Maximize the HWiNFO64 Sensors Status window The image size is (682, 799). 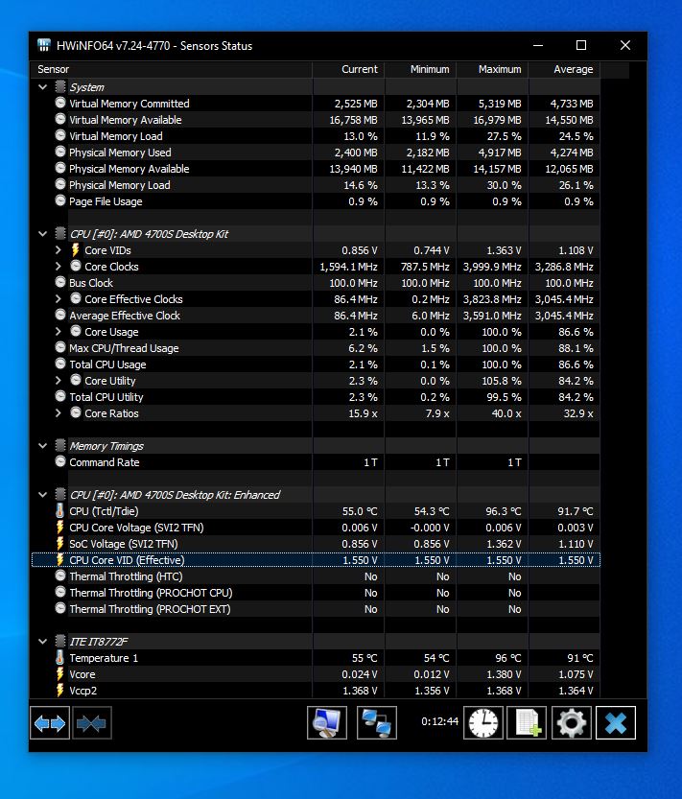[581, 45]
